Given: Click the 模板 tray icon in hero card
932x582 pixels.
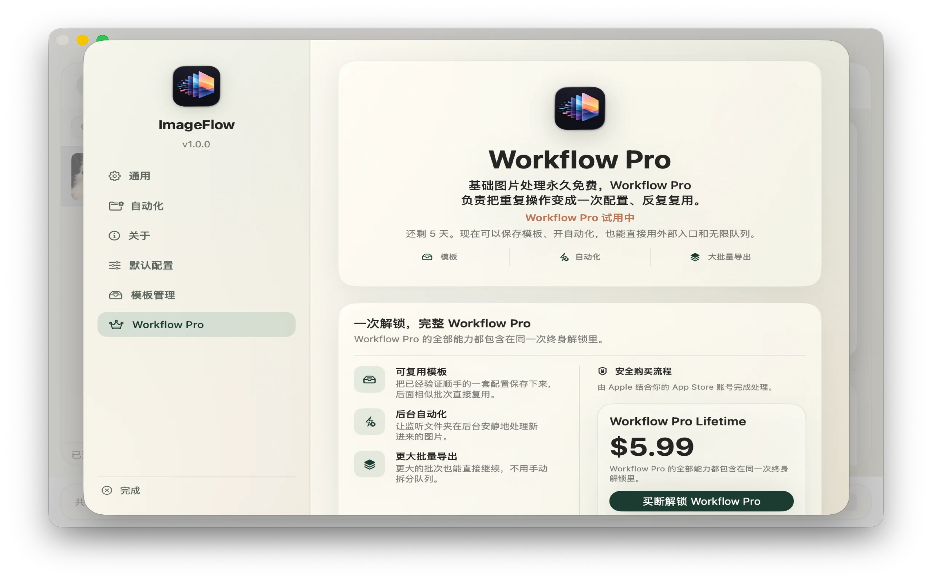Looking at the screenshot, I should (427, 257).
